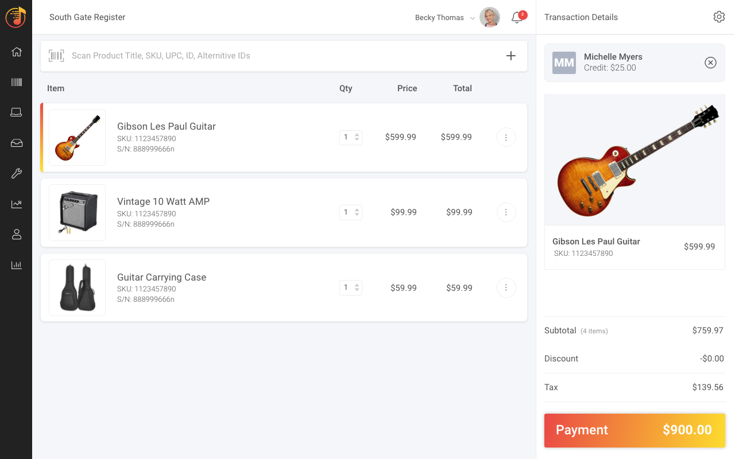Screen dimensions: 735x459
Task: Select Vintage 10 Watt AMP item name
Action: tap(164, 201)
